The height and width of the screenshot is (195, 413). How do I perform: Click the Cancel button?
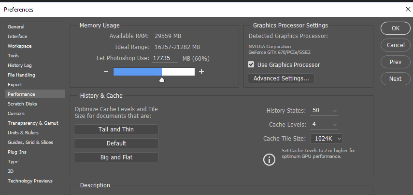396,45
